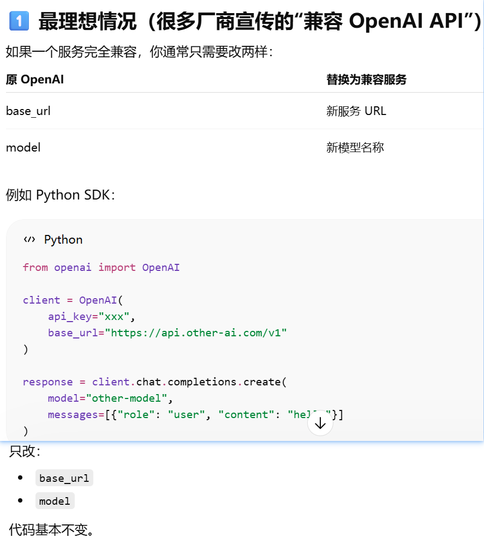Click the "from openai import OpenAI" code line
Viewport: 484px width, 538px height.
coord(101,267)
